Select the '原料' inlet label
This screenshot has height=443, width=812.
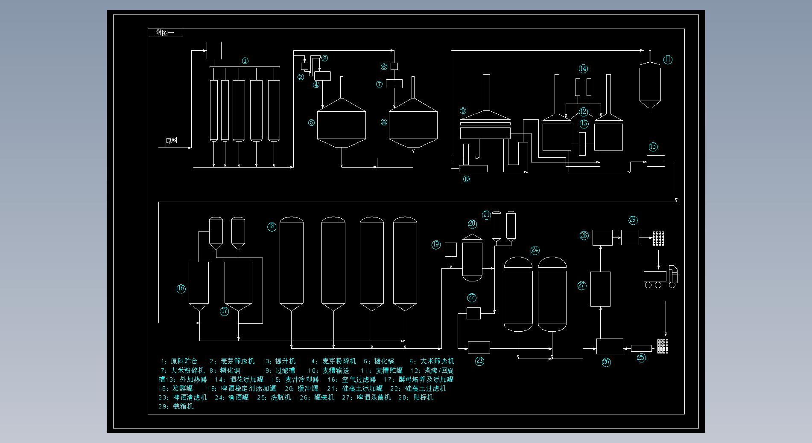point(171,141)
